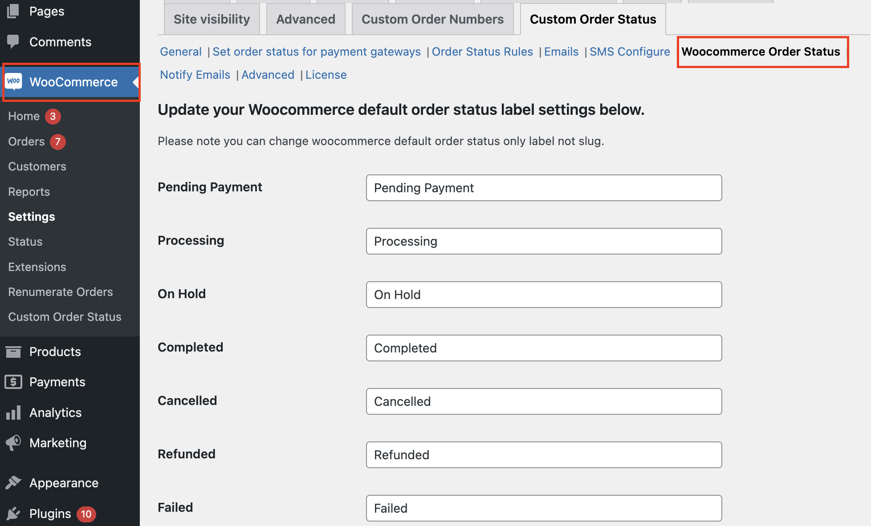Viewport: 871px width, 526px height.
Task: Open the Orders submenu item
Action: click(x=26, y=142)
